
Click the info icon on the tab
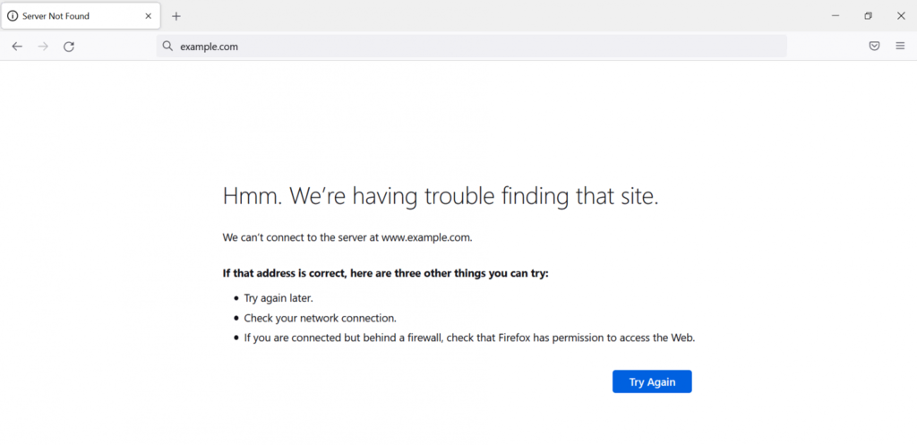point(13,16)
